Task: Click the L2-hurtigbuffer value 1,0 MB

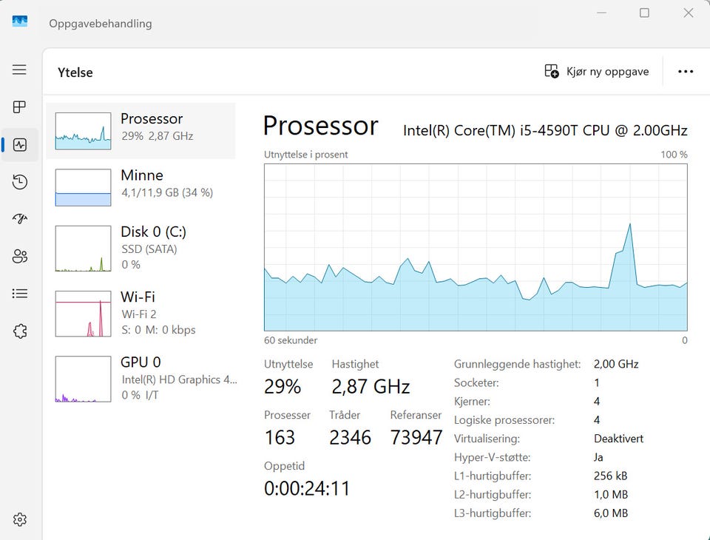Action: pos(611,494)
